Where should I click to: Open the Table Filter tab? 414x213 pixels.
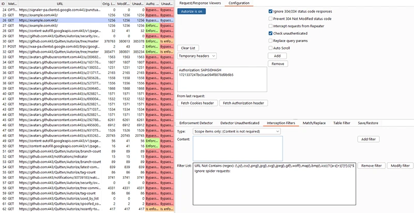342,123
